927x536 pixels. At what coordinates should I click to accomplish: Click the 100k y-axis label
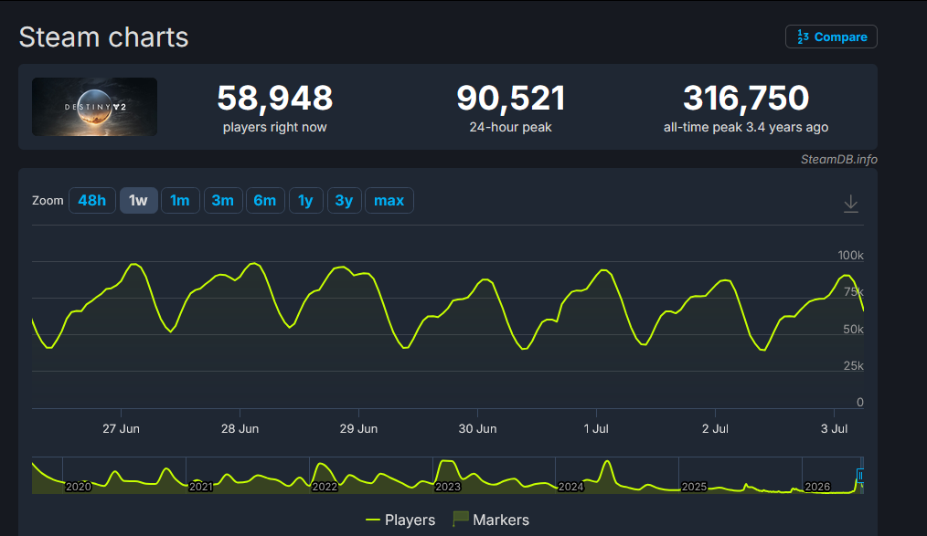coord(851,255)
